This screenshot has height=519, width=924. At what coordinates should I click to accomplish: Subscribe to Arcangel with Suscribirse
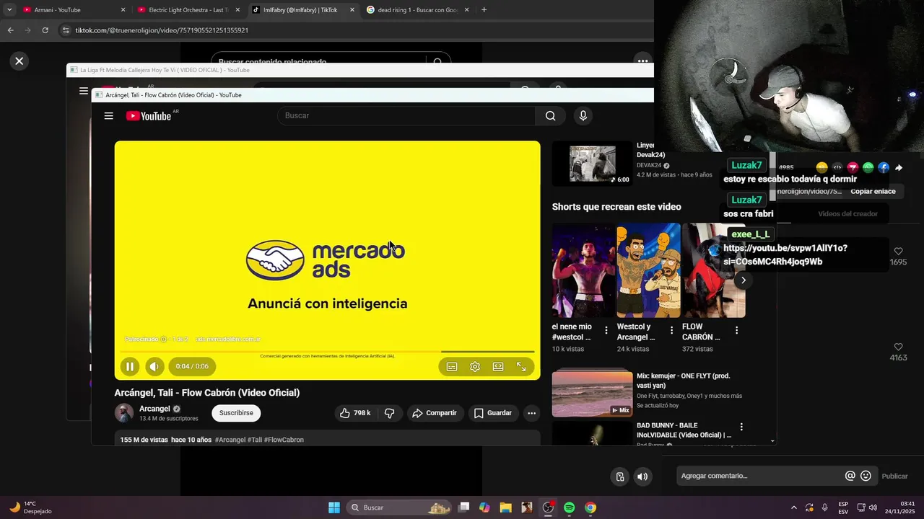[x=236, y=413]
